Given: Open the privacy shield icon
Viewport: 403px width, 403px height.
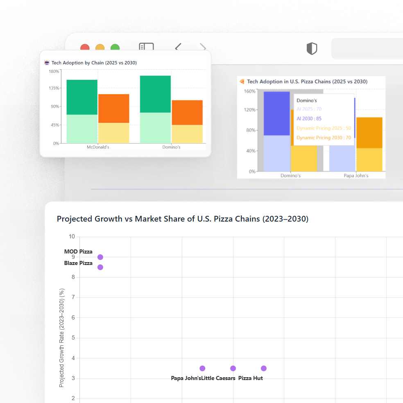Looking at the screenshot, I should point(312,49).
